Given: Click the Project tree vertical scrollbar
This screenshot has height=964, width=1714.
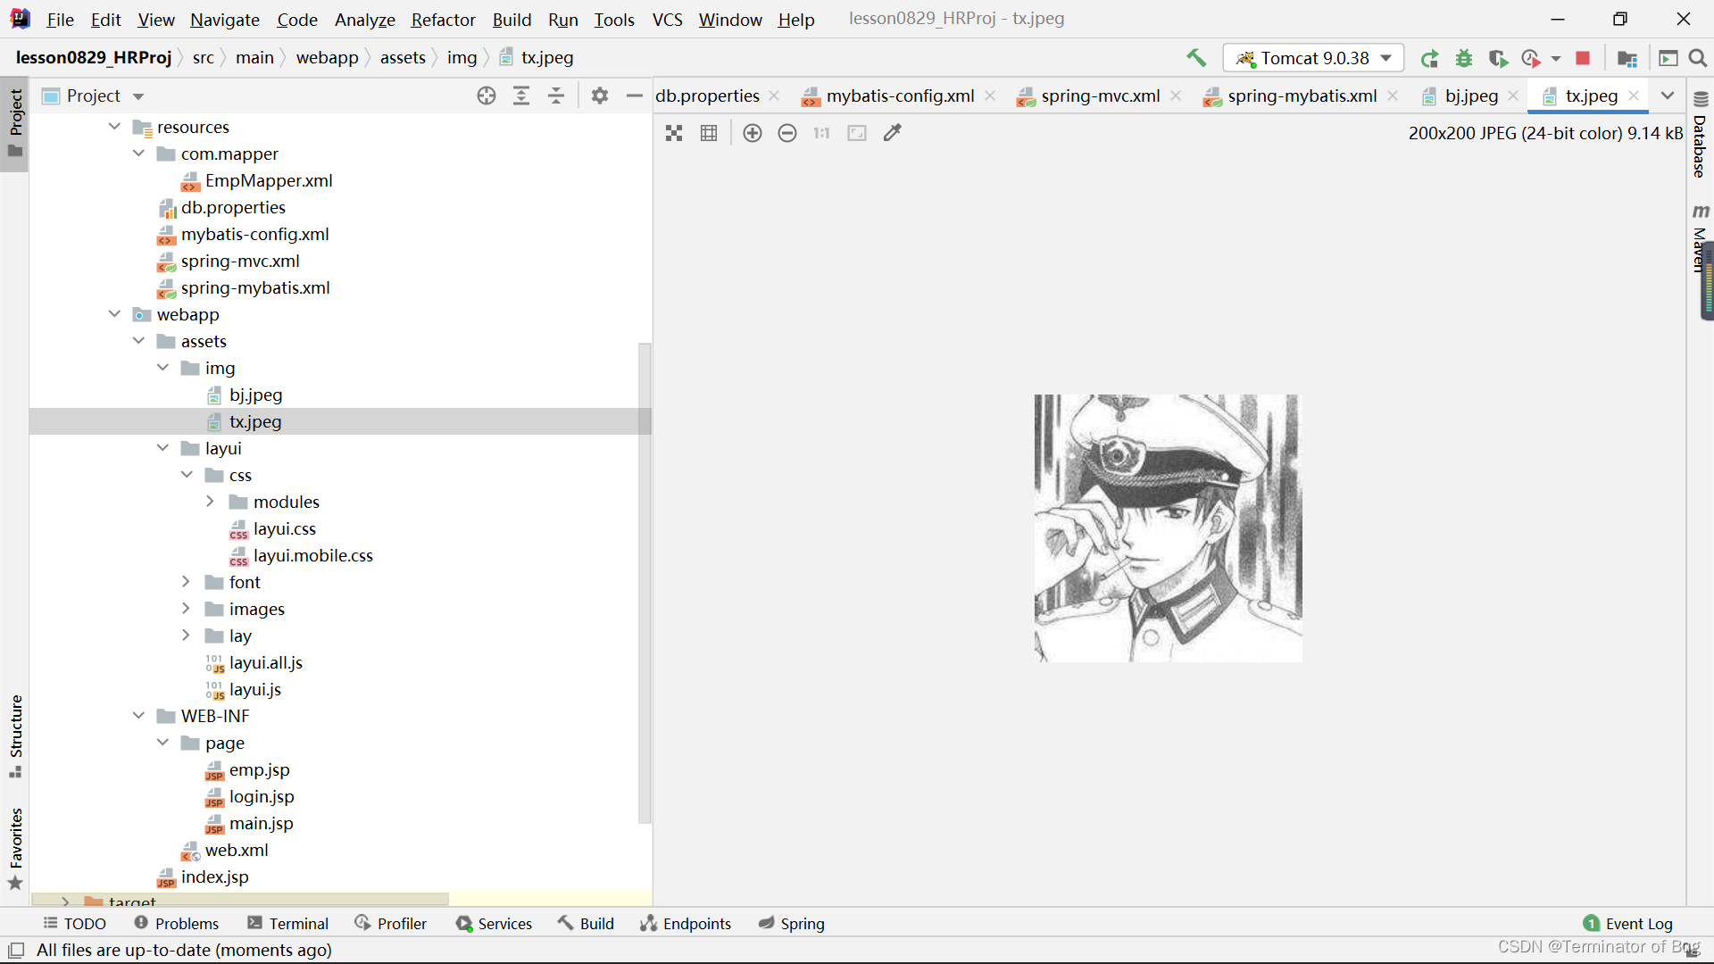Looking at the screenshot, I should tap(645, 583).
